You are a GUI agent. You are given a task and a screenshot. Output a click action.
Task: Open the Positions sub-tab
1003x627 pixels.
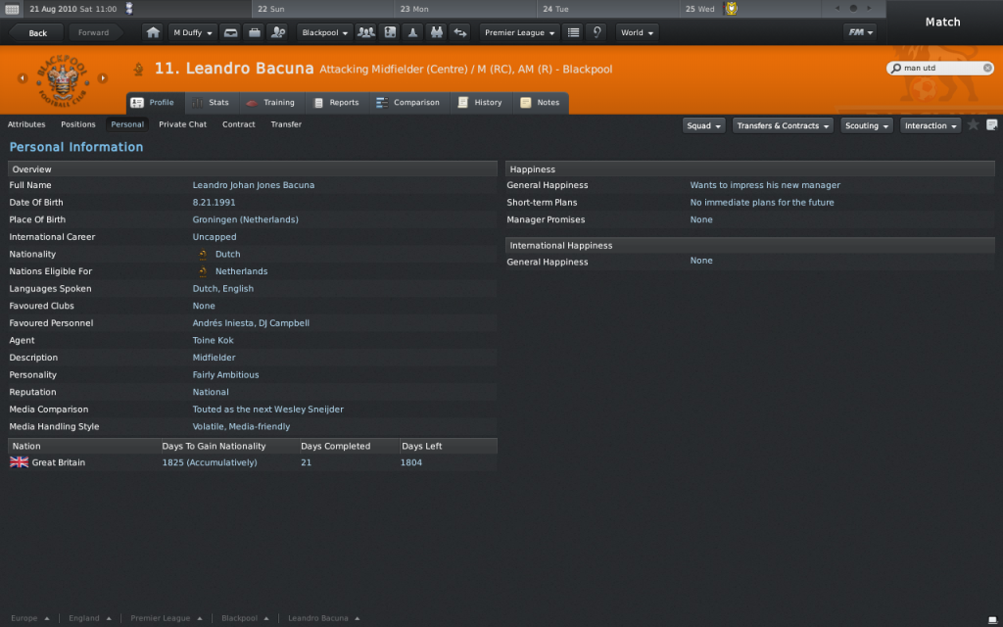tap(78, 124)
